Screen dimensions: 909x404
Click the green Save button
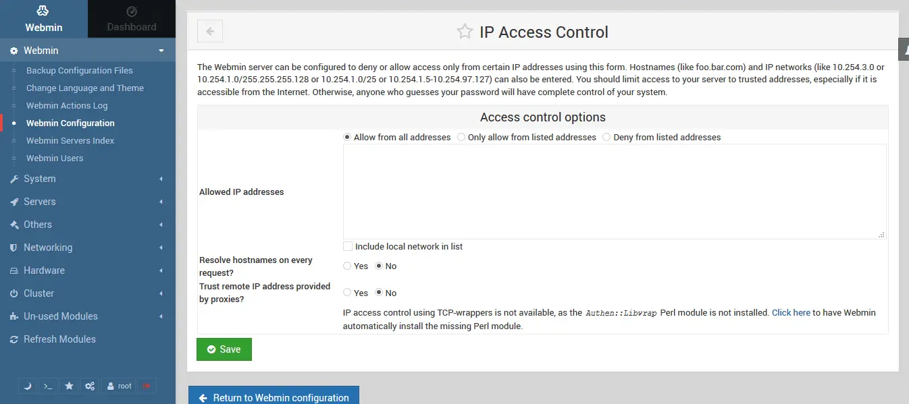(224, 349)
